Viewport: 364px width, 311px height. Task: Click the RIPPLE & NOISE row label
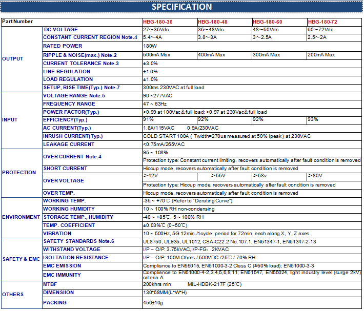(x=79, y=55)
